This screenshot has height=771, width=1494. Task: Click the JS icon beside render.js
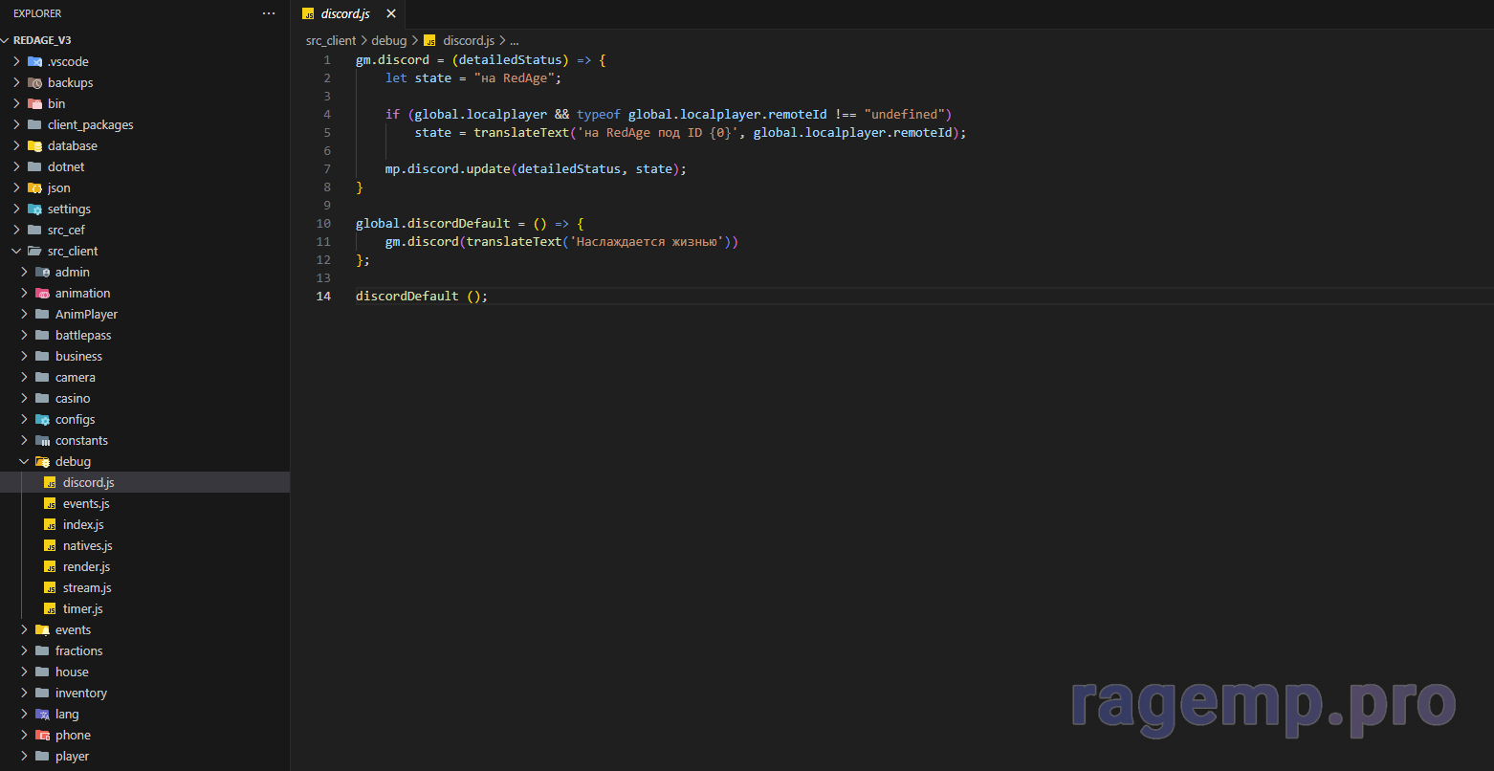[51, 566]
